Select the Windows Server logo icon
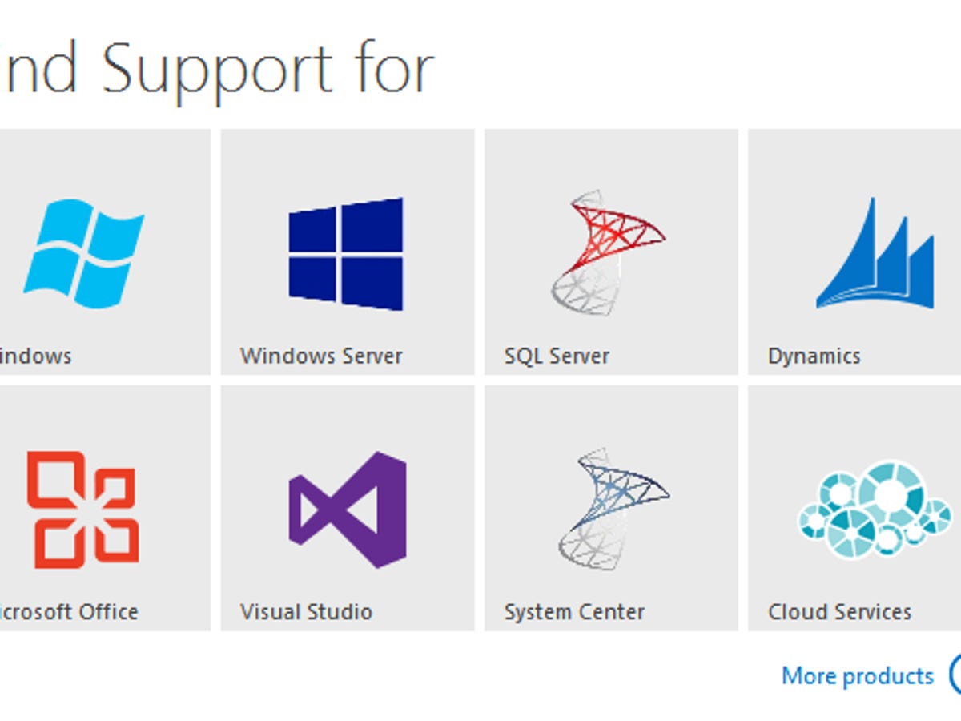 click(x=344, y=252)
